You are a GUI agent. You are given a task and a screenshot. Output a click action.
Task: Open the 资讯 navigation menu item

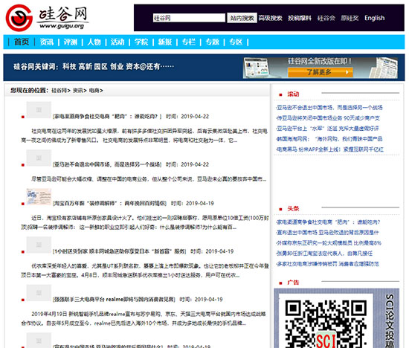pyautogui.click(x=46, y=42)
